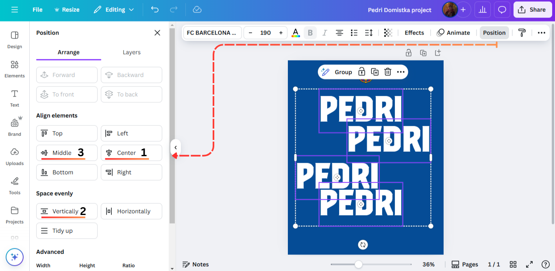Rotate the selection using the rotate handle

pos(363,245)
